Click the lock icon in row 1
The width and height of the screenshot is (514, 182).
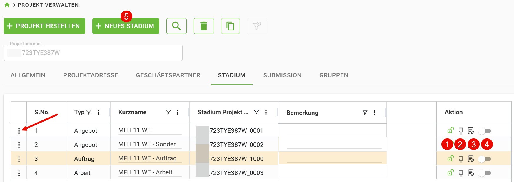click(x=450, y=130)
